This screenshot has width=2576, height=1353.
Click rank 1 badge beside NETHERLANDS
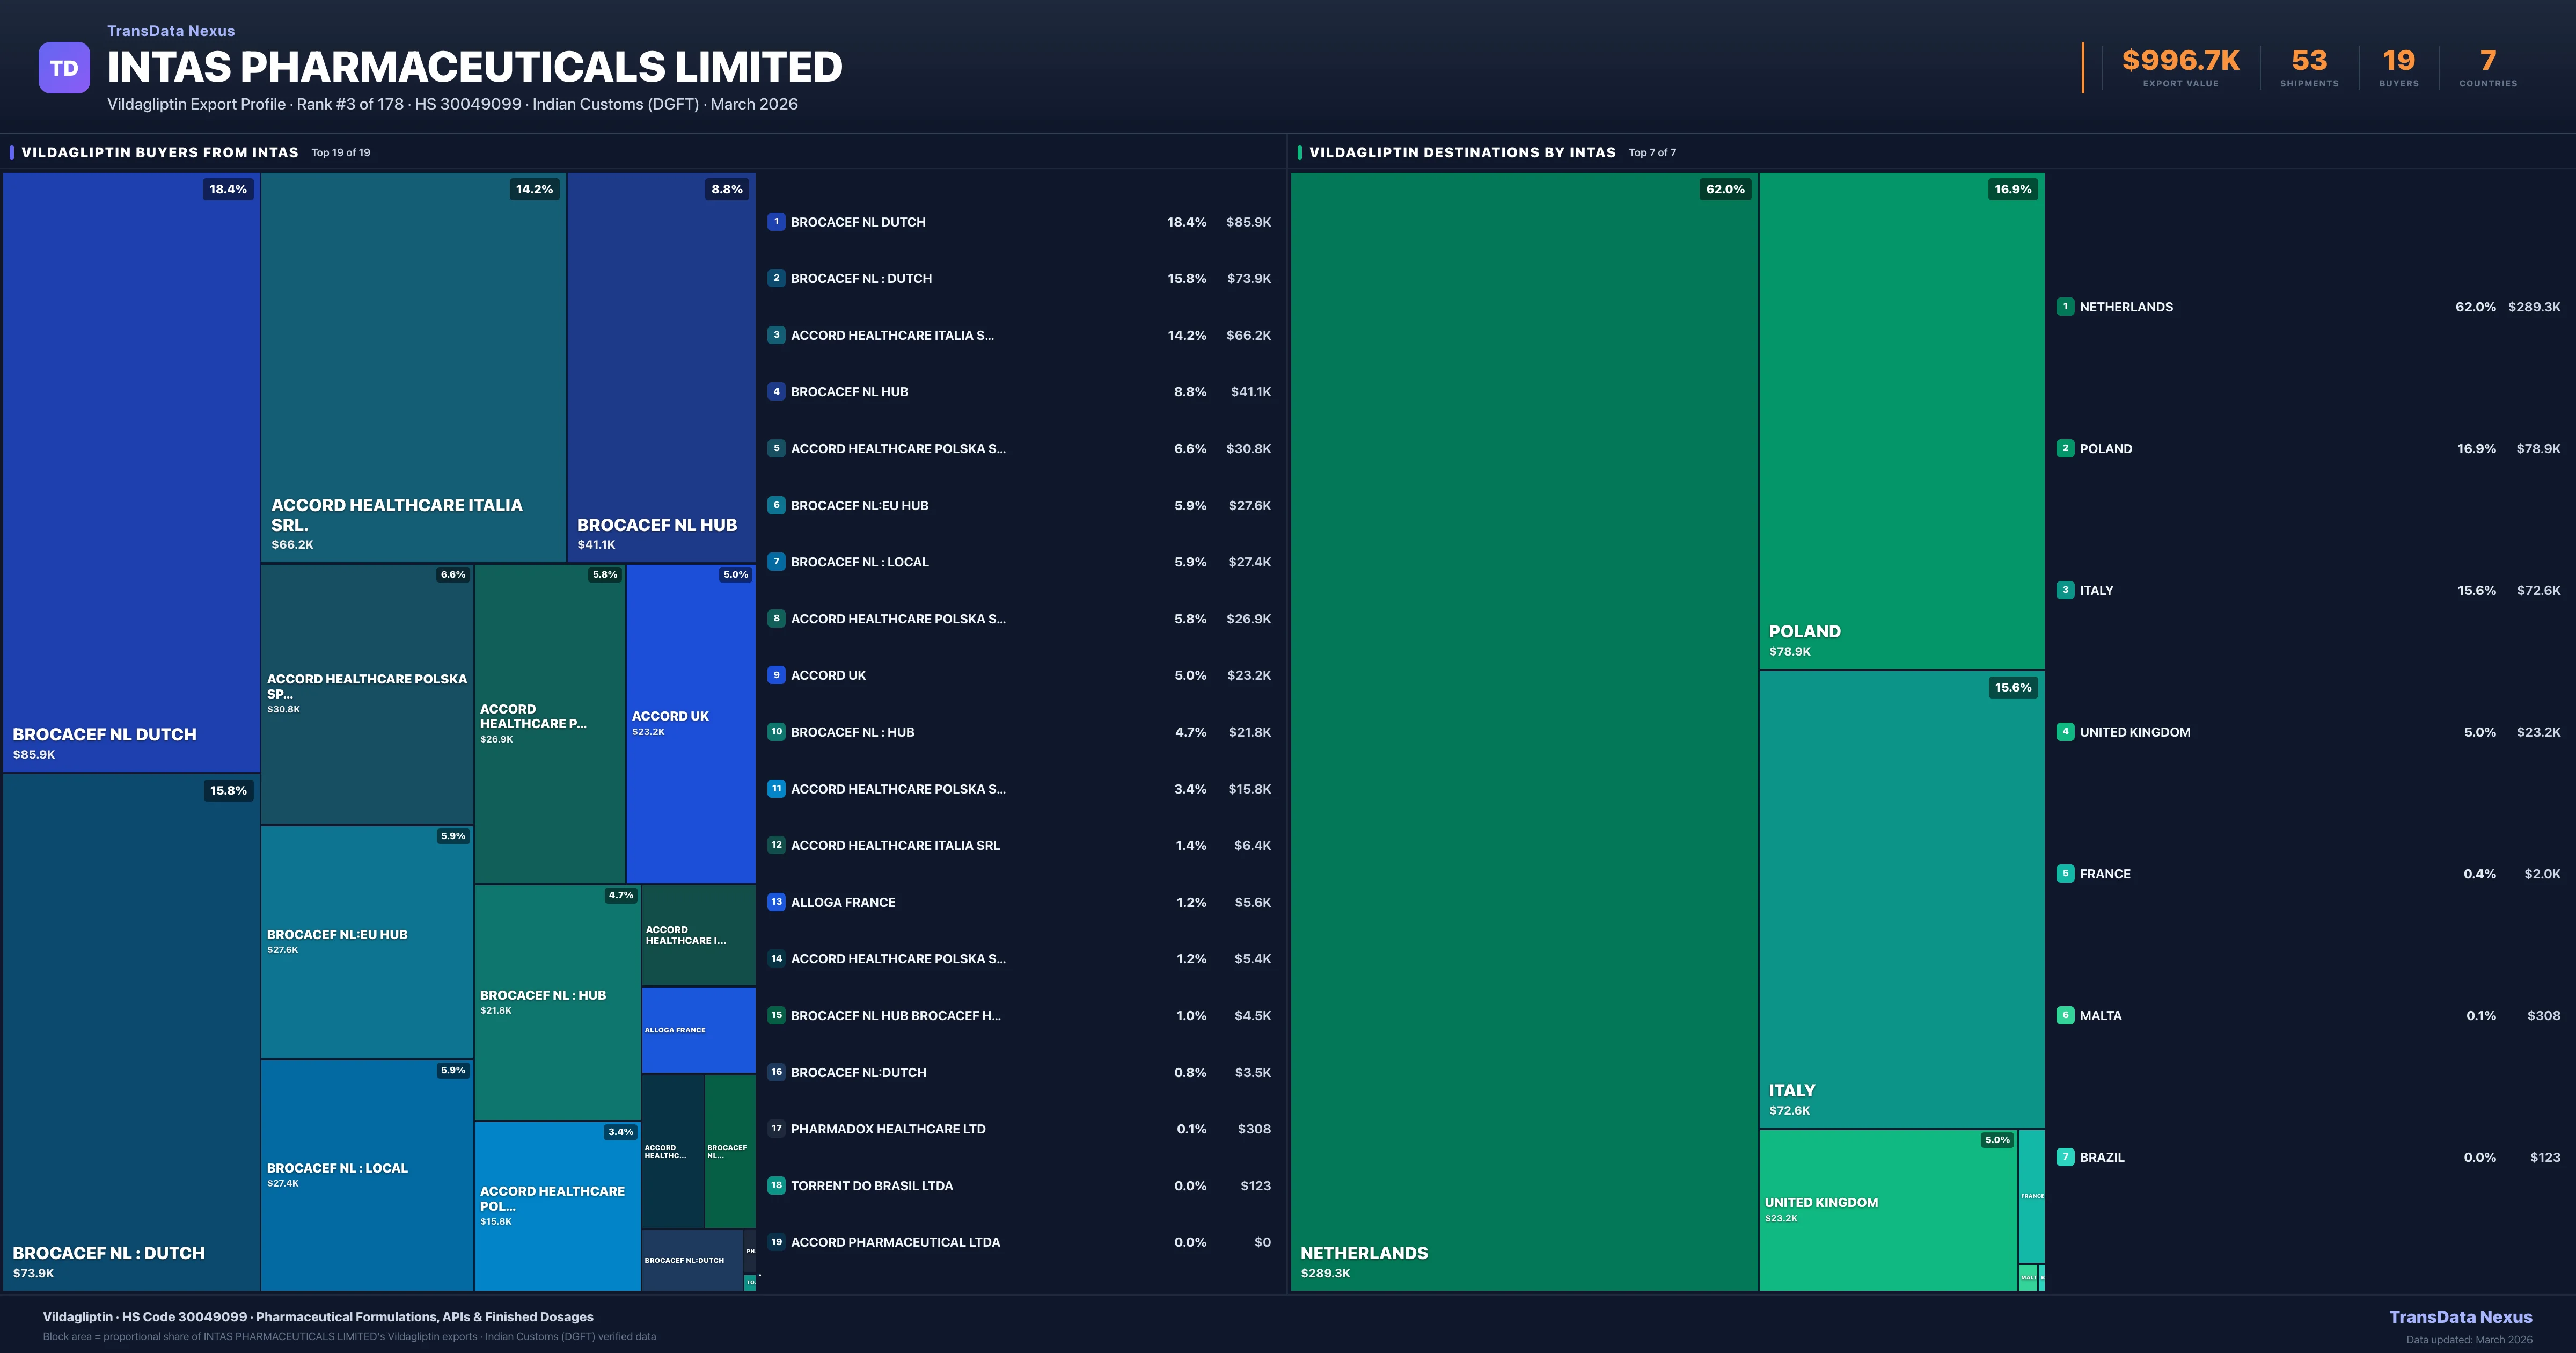(x=2065, y=307)
